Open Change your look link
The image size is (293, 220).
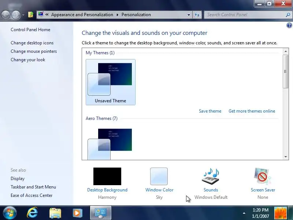[28, 60]
